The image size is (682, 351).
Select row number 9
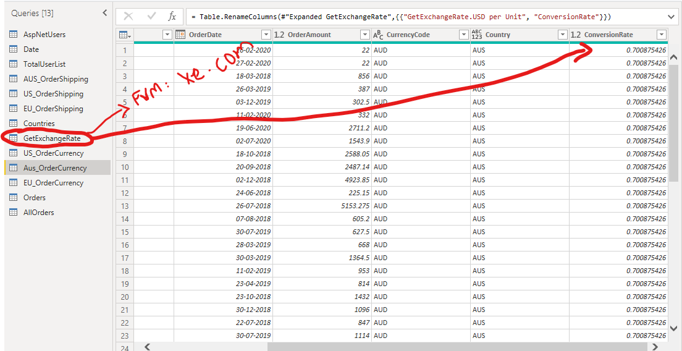coord(125,154)
